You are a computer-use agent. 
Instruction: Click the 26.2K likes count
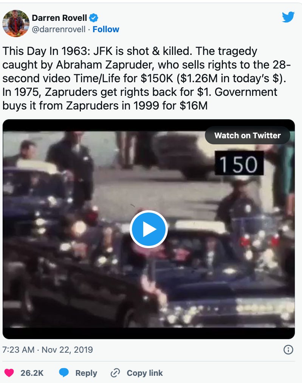tap(32, 373)
